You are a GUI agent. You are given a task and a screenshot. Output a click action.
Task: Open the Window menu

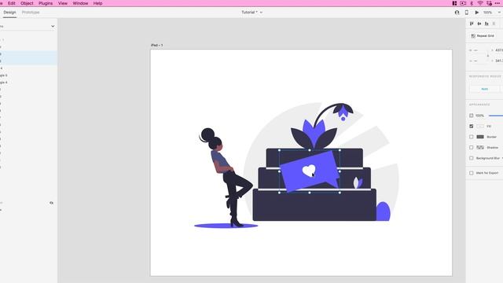click(80, 3)
